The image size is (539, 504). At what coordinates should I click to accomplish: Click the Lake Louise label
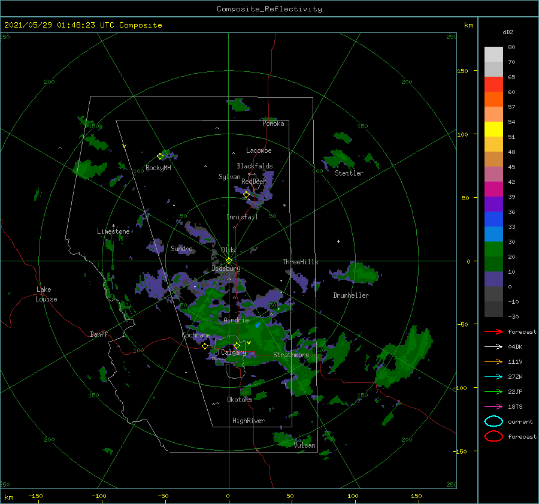tap(46, 294)
